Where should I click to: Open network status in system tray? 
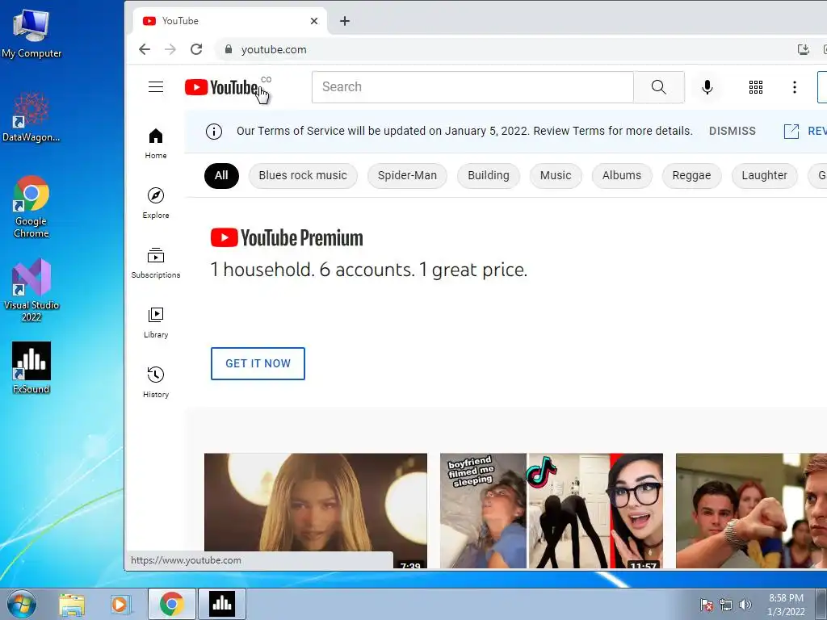(726, 605)
